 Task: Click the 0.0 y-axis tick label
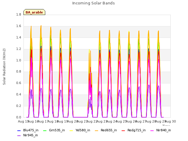[x=19, y=117]
